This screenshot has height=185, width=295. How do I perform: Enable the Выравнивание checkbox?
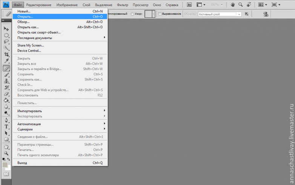click(x=160, y=14)
